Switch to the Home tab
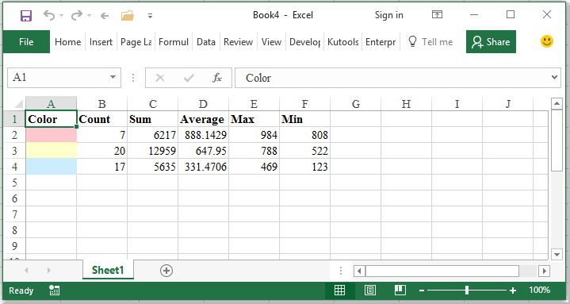 click(x=67, y=42)
